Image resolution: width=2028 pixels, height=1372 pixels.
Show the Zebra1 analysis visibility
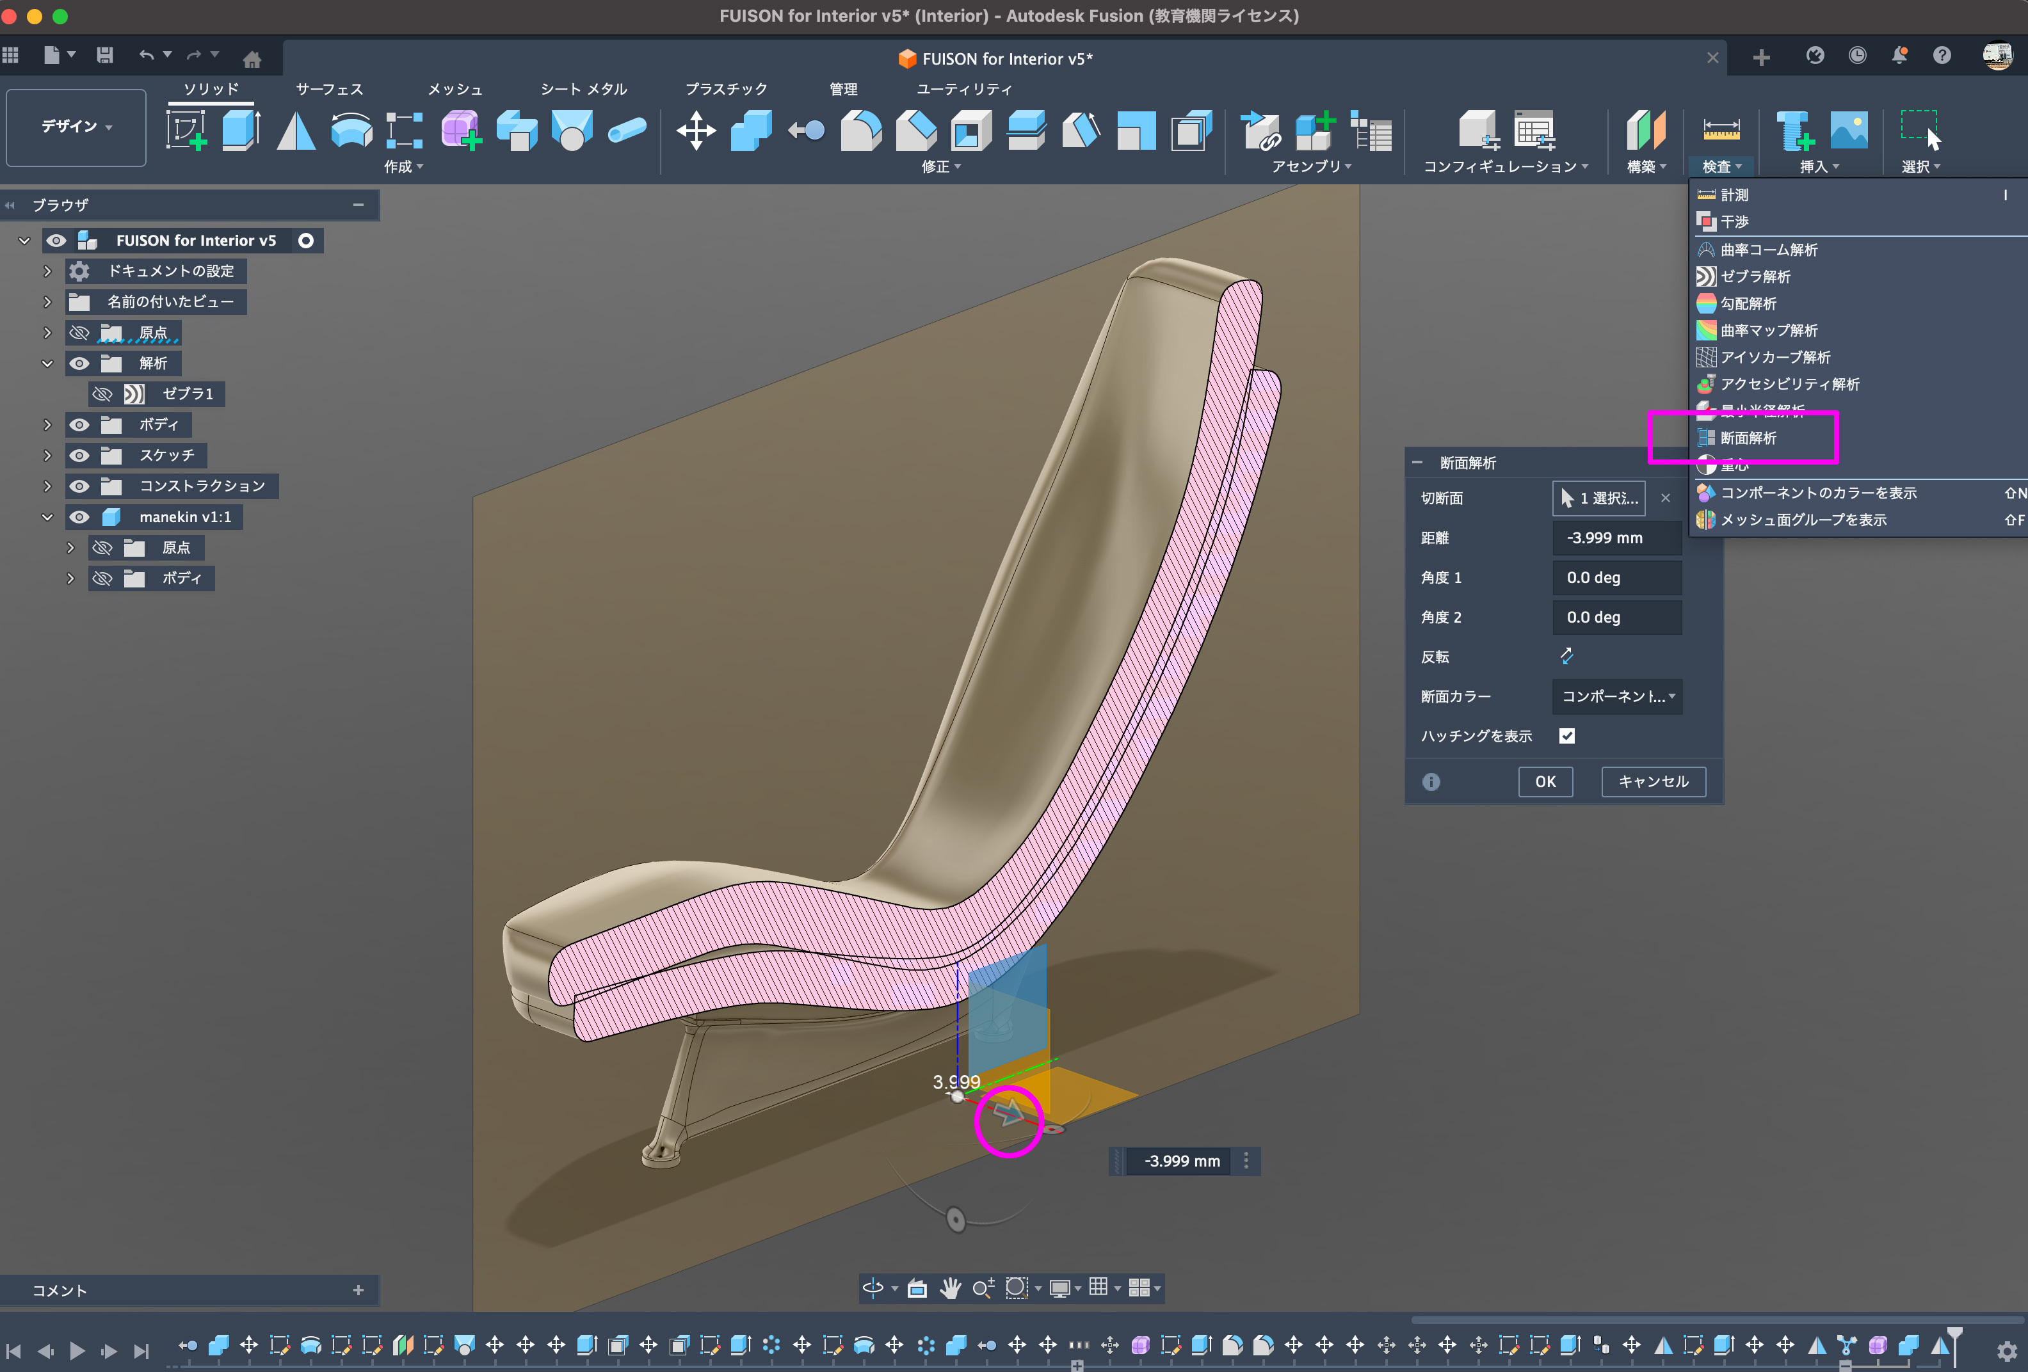tap(102, 394)
